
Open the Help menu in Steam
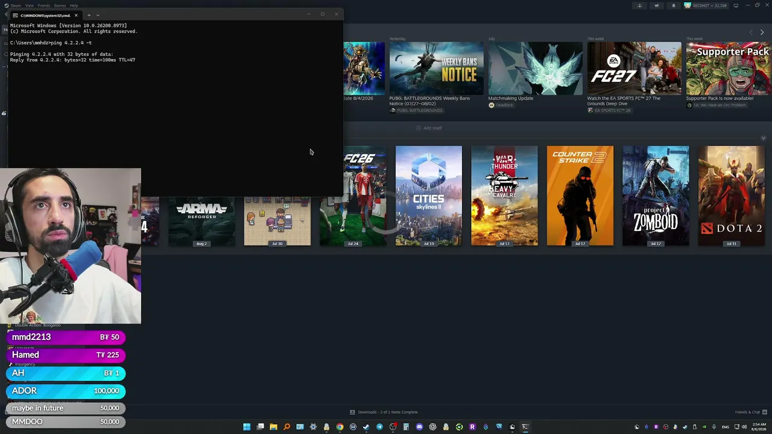[x=74, y=5]
